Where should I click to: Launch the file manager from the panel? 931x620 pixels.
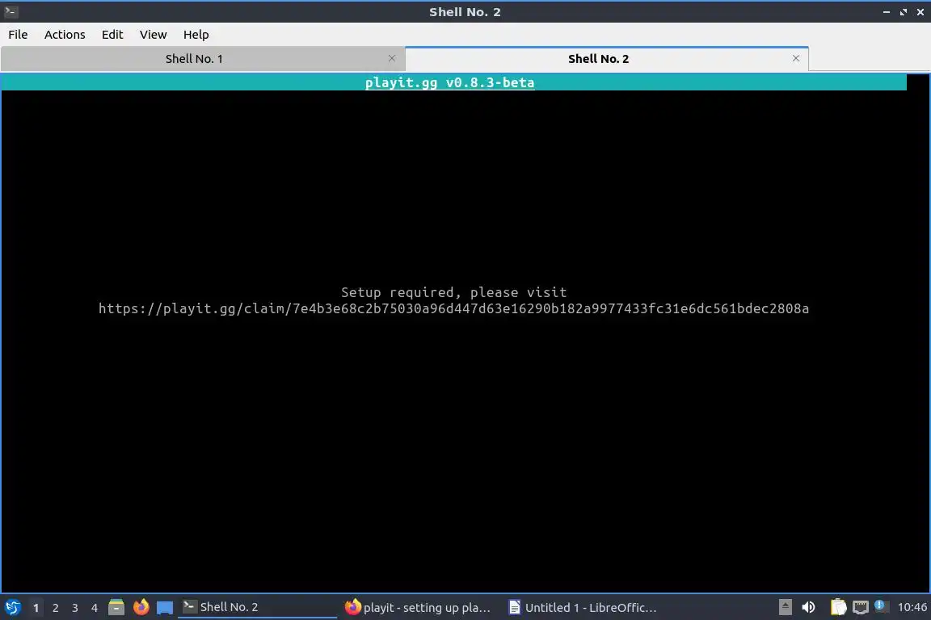(116, 607)
